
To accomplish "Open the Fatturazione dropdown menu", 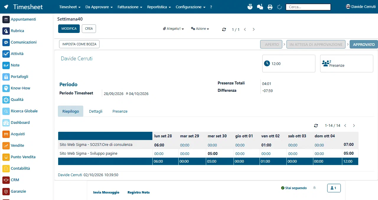I will tap(130, 7).
